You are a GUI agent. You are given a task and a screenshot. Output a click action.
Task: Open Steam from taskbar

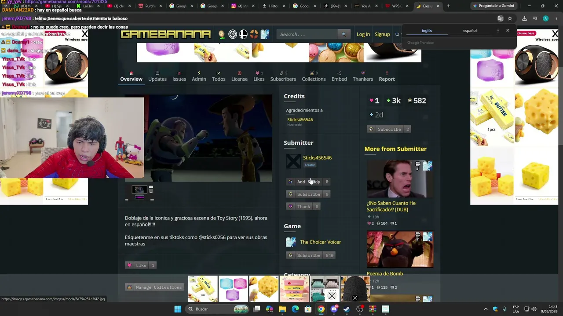click(x=347, y=309)
